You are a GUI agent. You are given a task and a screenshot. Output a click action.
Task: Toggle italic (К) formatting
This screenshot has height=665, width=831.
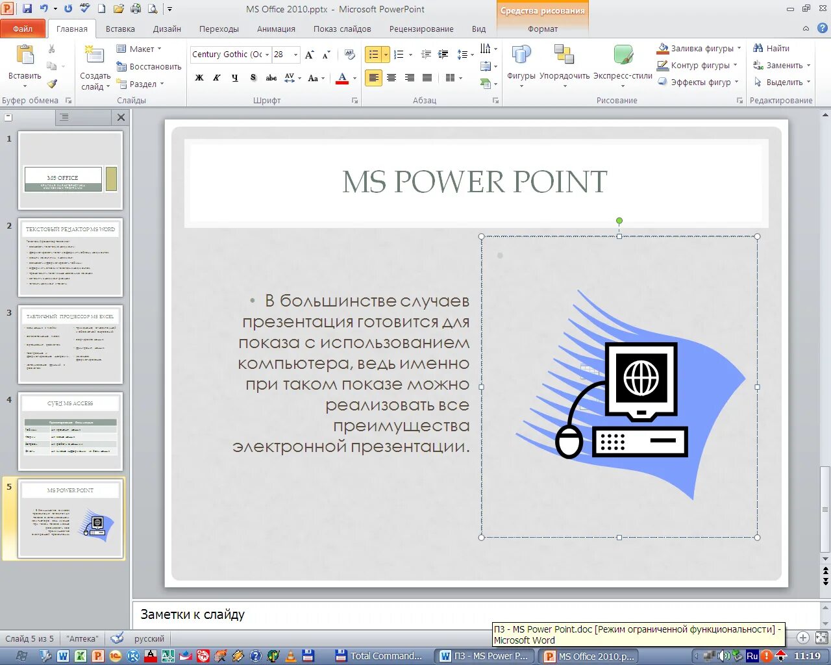pyautogui.click(x=217, y=78)
